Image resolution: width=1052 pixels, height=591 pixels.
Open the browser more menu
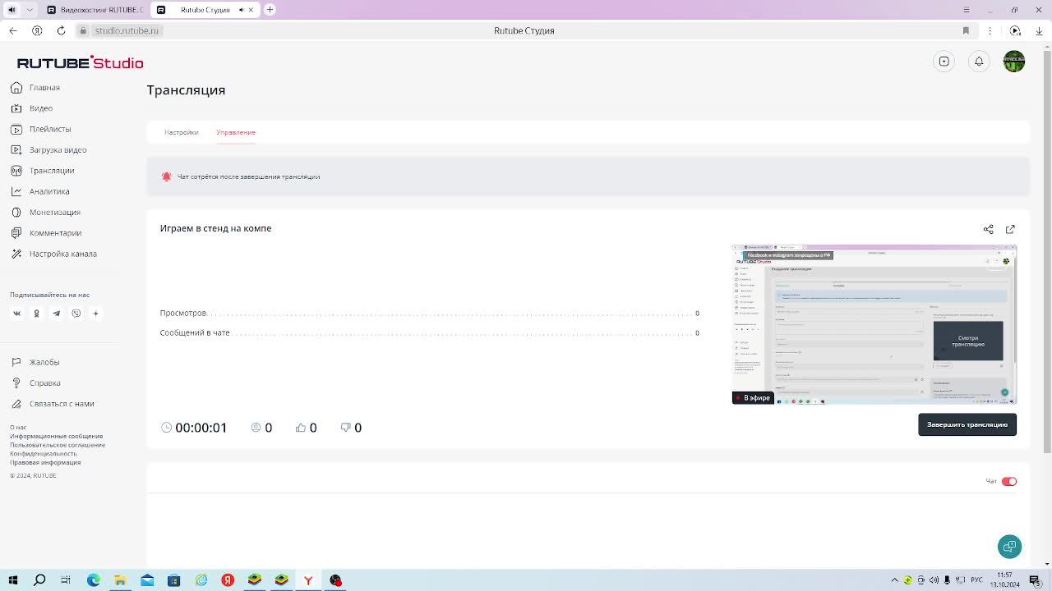point(992,30)
